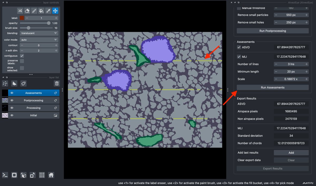The height and width of the screenshot is (186, 316).
Task: Click the image type icon on Initial layer
Action: pyautogui.click(x=56, y=115)
